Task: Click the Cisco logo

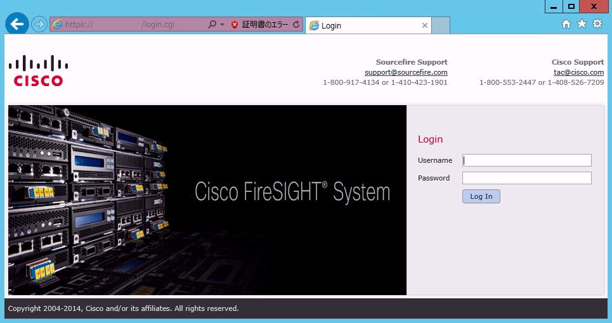Action: [x=38, y=71]
